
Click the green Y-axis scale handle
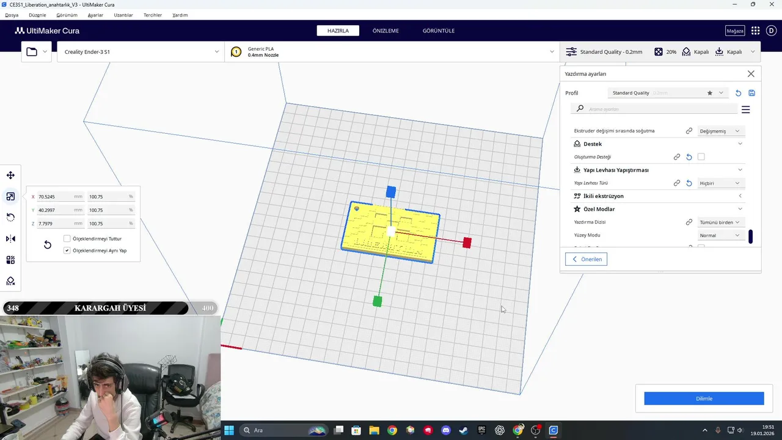point(378,301)
